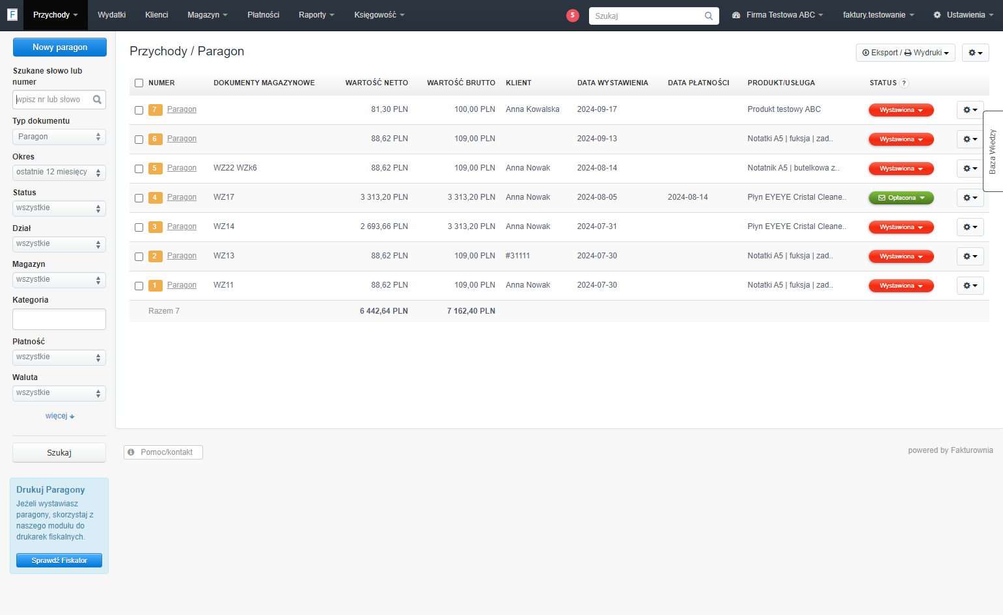Open the gear actions menu for Paragon 5
Image resolution: width=1003 pixels, height=615 pixels.
tap(970, 169)
